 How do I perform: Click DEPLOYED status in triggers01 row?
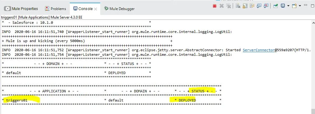[x=187, y=100]
